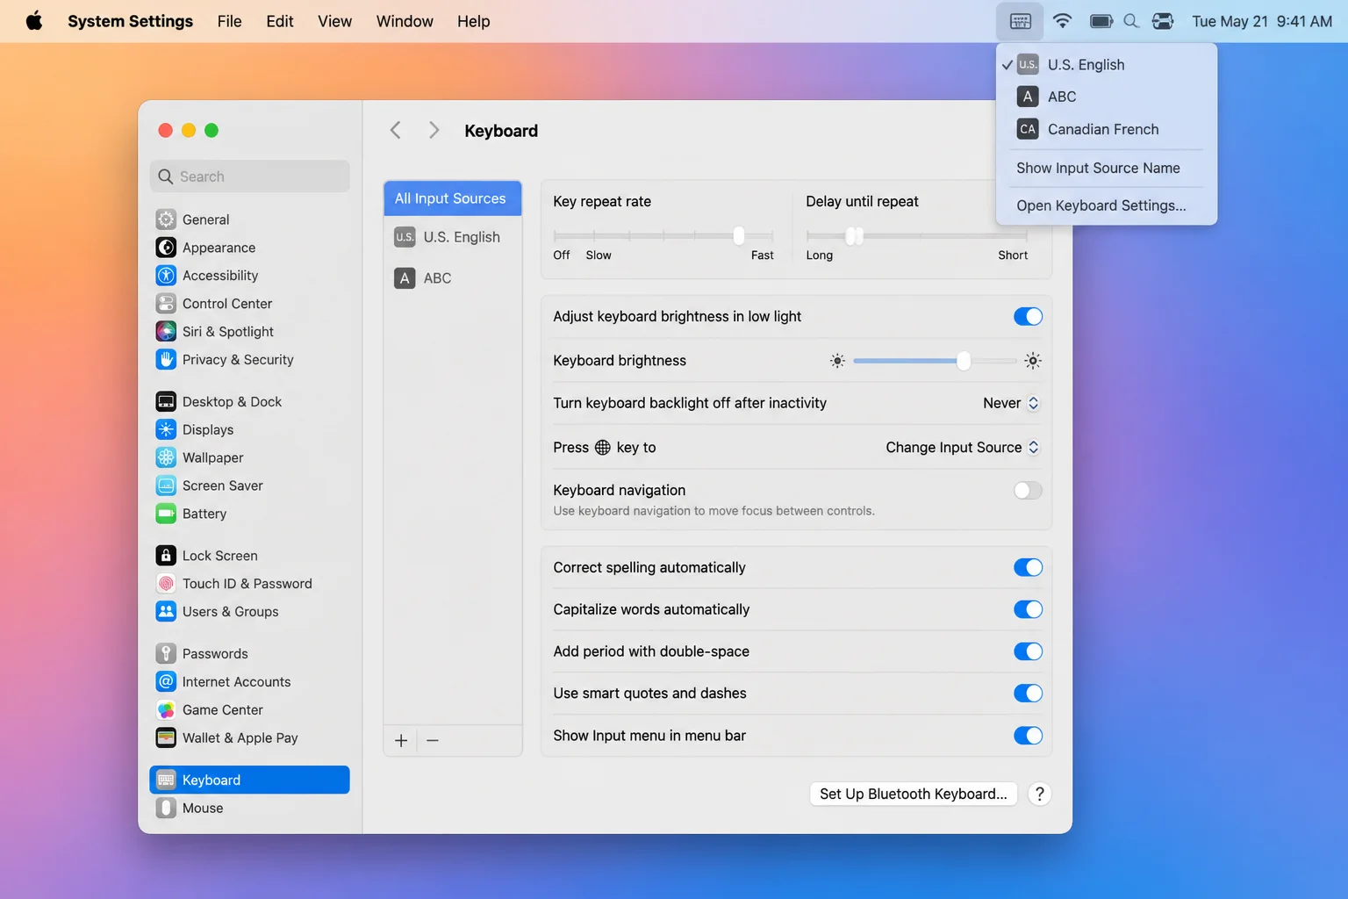Select the Displays sidebar icon
This screenshot has height=899, width=1348.
click(166, 430)
